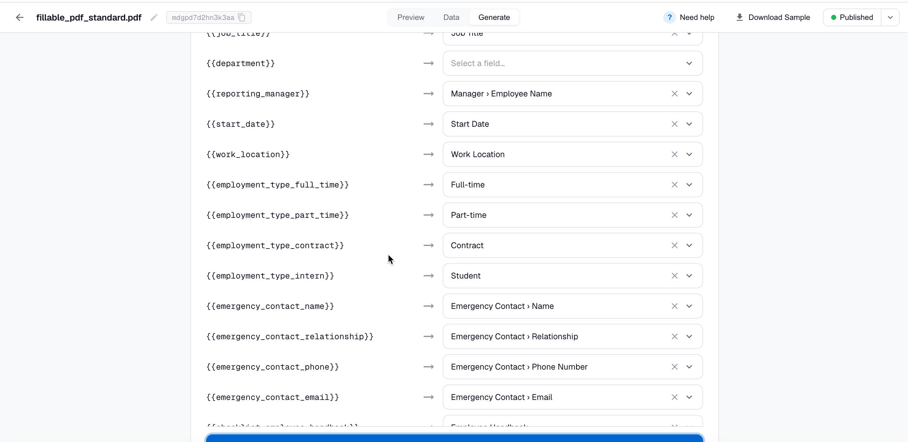Click the fillable_pdf_standard.pdf title
The width and height of the screenshot is (908, 442).
pos(89,17)
